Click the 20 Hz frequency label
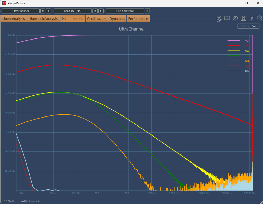 [x=23, y=193]
